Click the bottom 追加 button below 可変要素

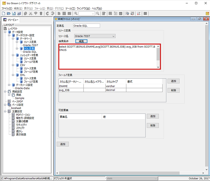[63, 144]
